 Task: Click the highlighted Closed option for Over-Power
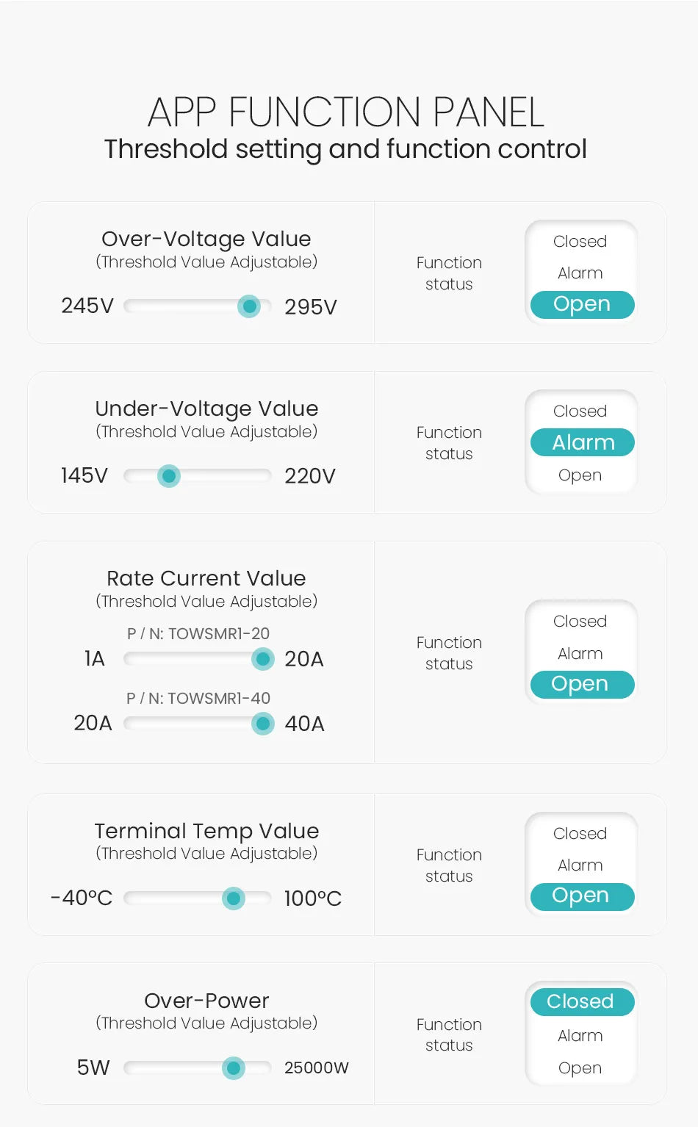(582, 1001)
